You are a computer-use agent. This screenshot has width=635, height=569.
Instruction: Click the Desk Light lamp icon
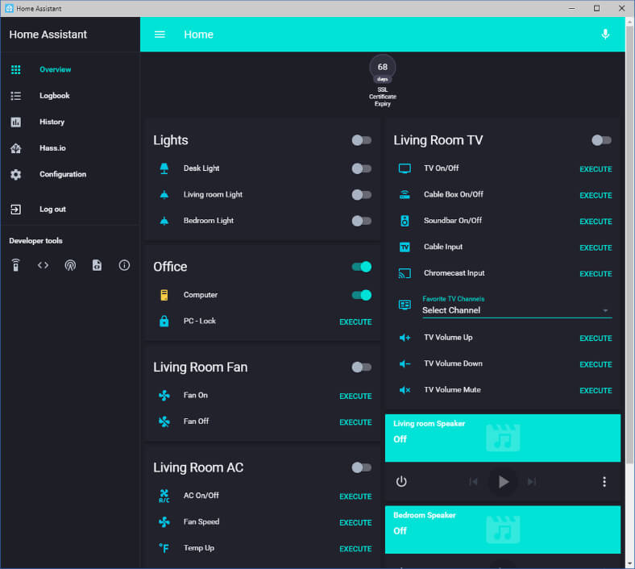click(x=164, y=168)
